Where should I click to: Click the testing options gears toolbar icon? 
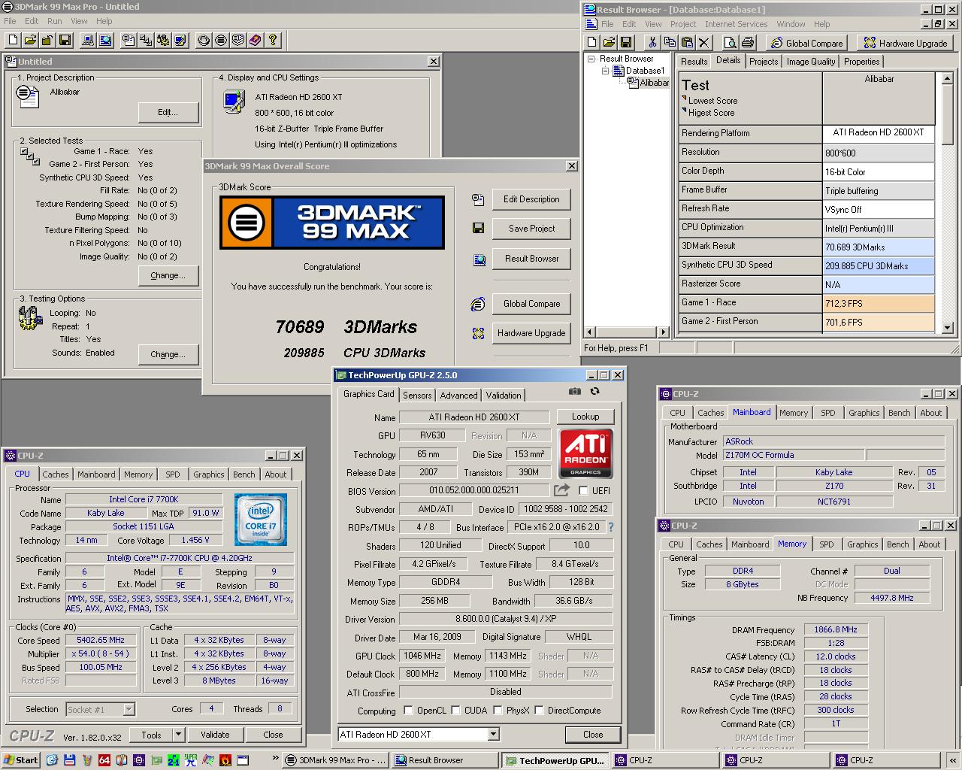coord(163,41)
